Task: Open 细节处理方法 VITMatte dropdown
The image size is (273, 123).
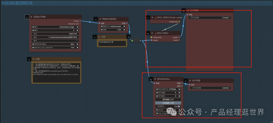Action: pos(167,89)
